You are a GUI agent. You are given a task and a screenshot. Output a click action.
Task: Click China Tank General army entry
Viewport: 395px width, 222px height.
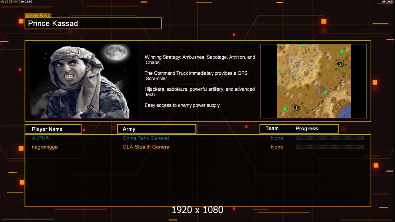pos(146,138)
